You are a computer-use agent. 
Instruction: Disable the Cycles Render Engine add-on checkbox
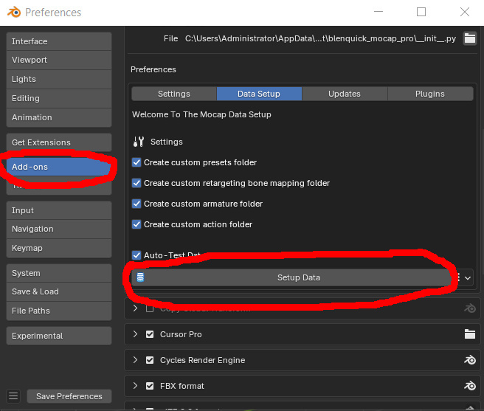coord(150,360)
